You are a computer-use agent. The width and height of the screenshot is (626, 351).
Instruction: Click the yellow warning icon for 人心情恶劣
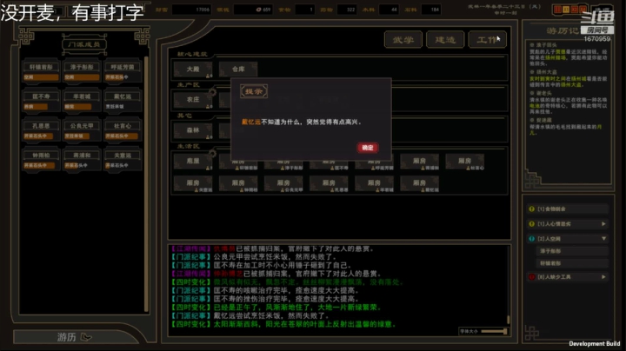[532, 224]
